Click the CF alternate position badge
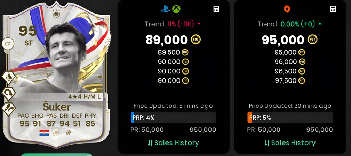 tap(8, 44)
